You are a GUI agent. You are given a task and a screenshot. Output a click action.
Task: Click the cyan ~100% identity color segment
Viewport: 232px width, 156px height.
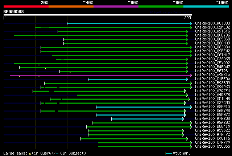pos(206,6)
